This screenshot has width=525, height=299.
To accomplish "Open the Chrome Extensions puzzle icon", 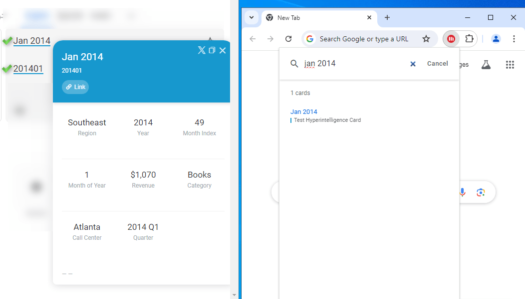I will (x=469, y=39).
